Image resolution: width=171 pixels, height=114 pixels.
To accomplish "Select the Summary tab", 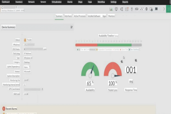I will (x=59, y=16).
